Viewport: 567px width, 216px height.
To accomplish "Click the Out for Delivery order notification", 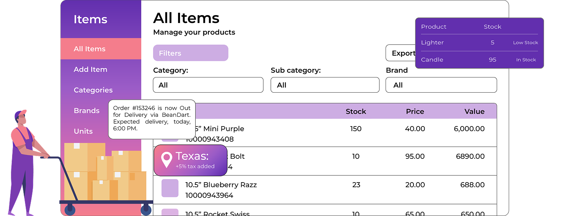I will click(x=152, y=118).
